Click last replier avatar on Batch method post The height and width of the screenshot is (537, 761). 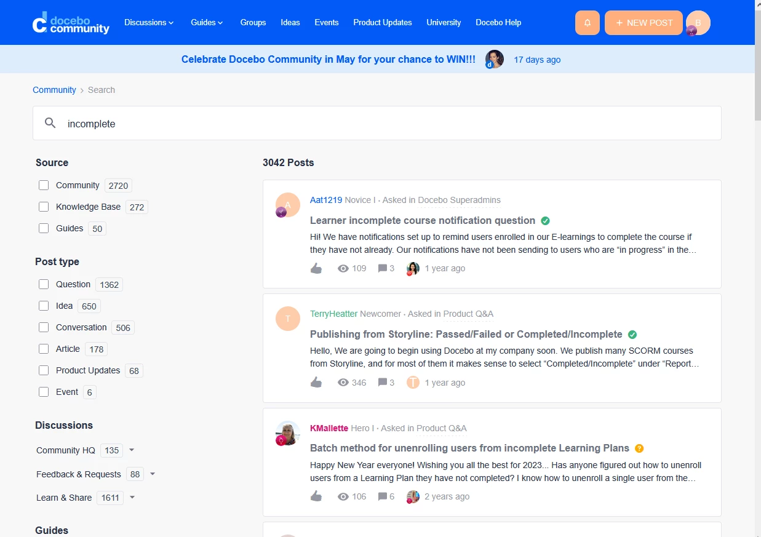click(413, 496)
